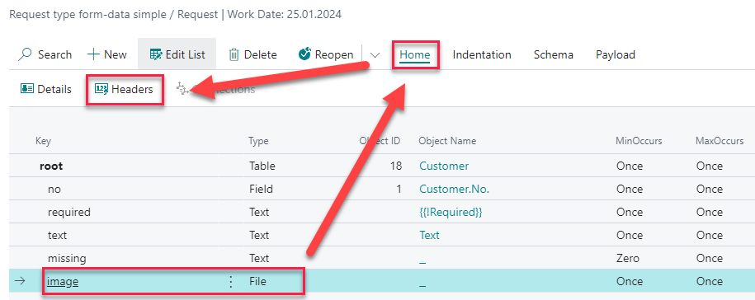Viewport: 755px width, 300px height.
Task: Open the three-dot row menu for image
Action: [x=231, y=282]
